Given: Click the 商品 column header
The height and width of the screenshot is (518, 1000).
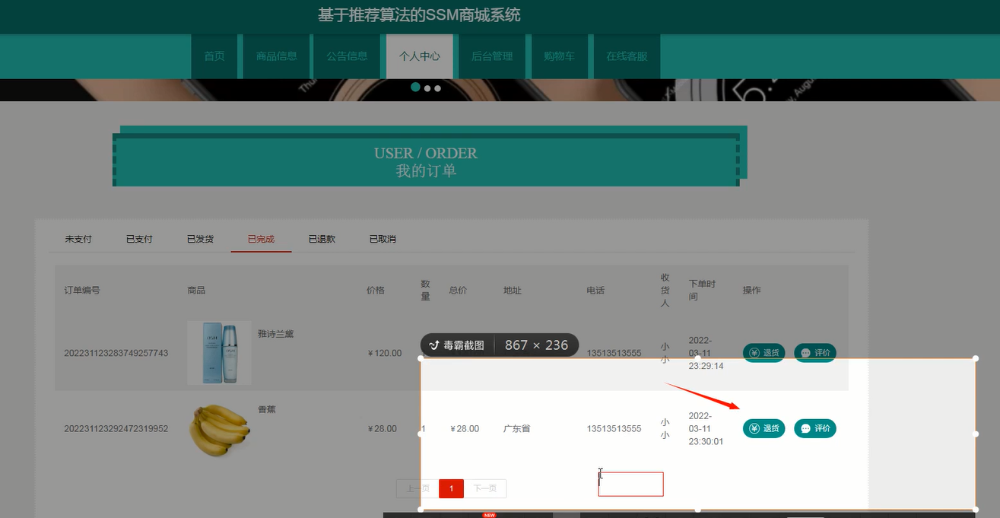Looking at the screenshot, I should point(196,291).
